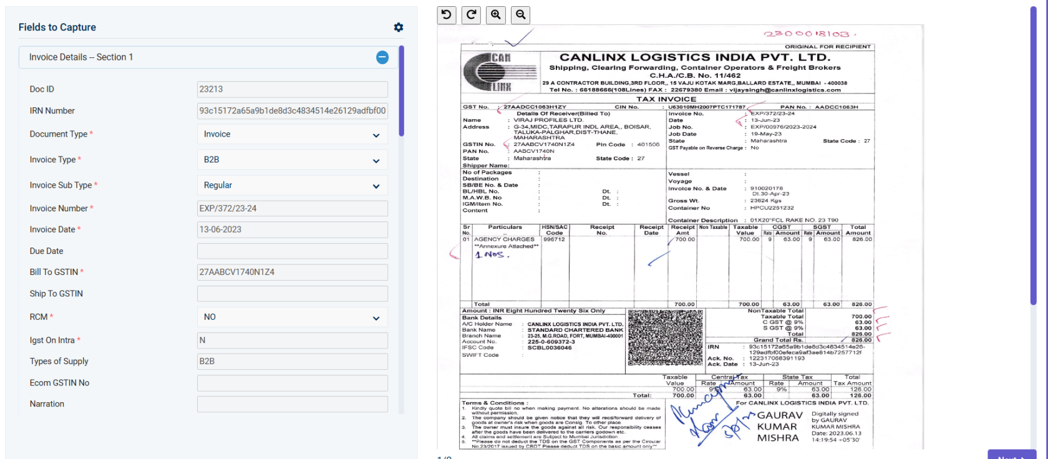1048x459 pixels.
Task: Click the scanned invoice document image
Action: tap(680, 237)
